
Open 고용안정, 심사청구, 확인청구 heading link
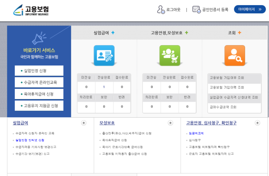tap(211, 123)
